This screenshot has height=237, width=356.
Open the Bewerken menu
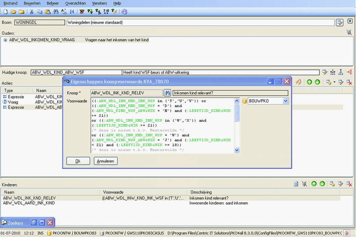coord(32,3)
